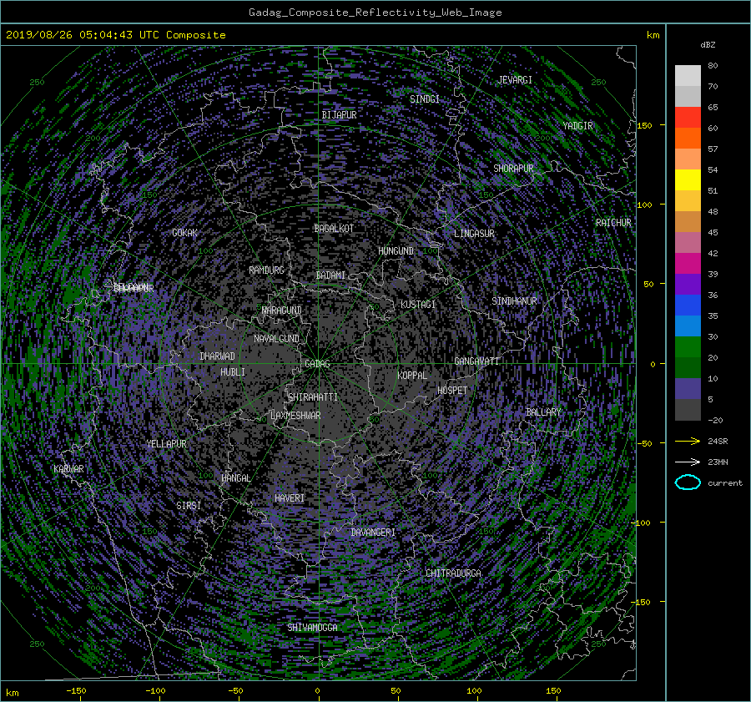Click the RAMDURG city label

click(x=266, y=270)
